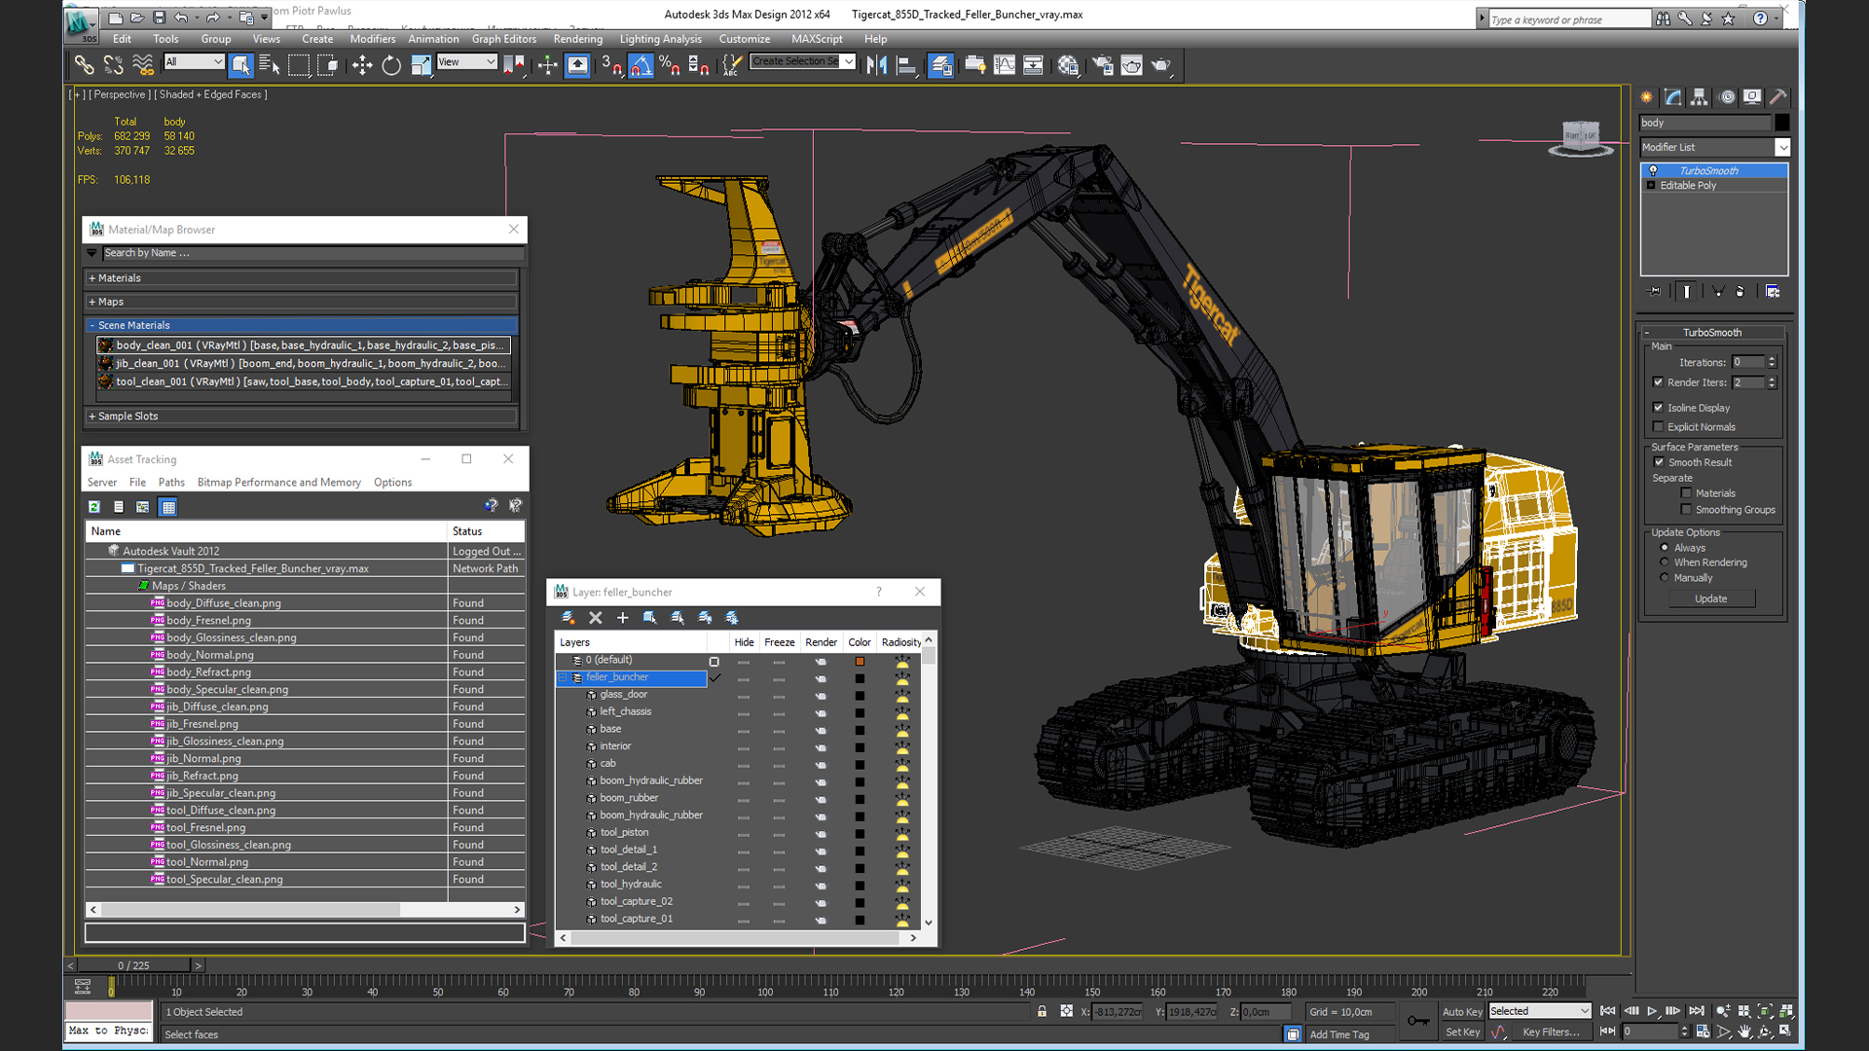Toggle Percent Snap in the toolbar
Screen dimensions: 1869x1051
(670, 65)
